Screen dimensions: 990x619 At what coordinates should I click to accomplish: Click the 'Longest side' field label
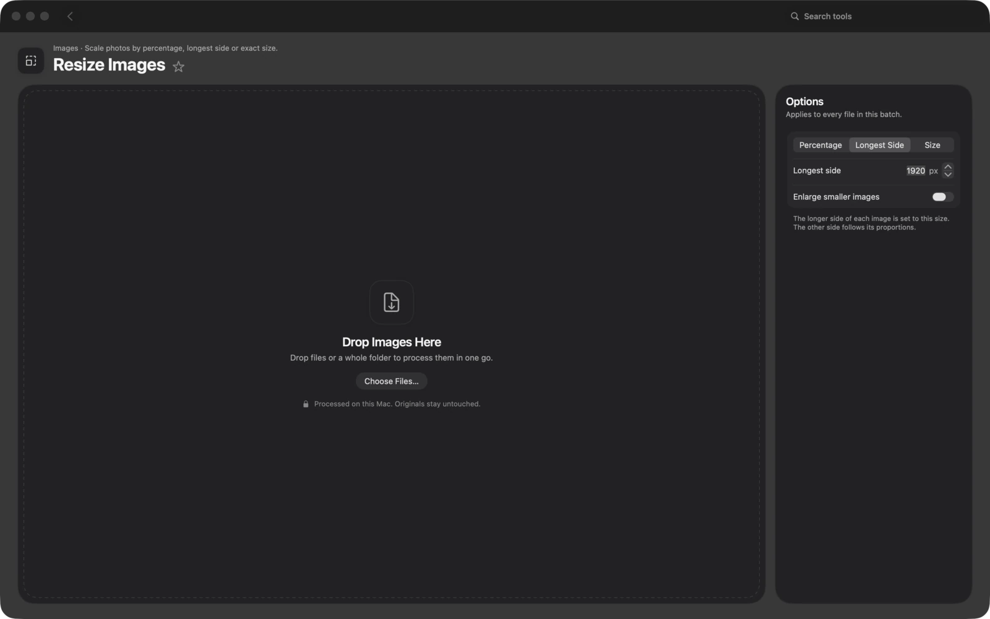817,171
